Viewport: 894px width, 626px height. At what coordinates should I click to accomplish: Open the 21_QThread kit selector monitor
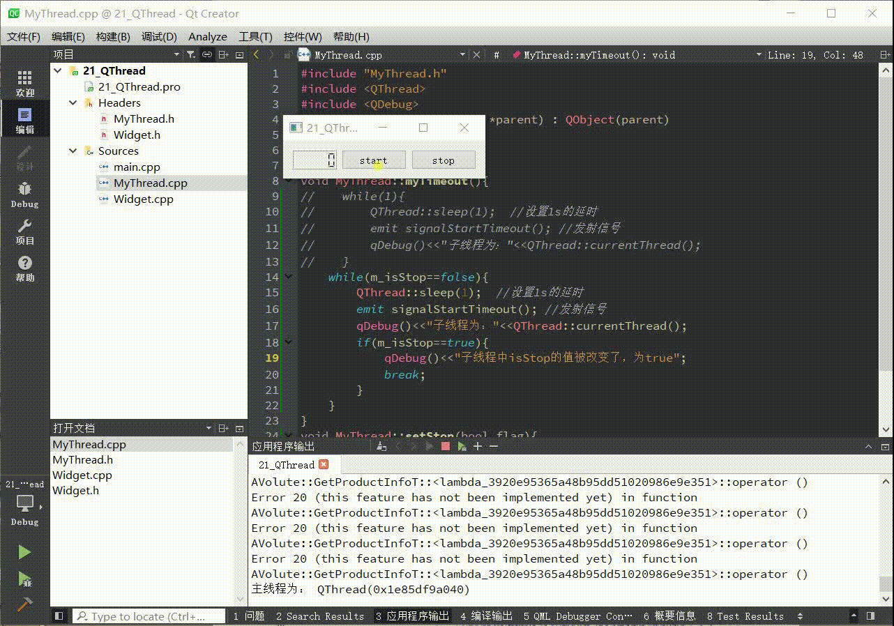pos(25,503)
